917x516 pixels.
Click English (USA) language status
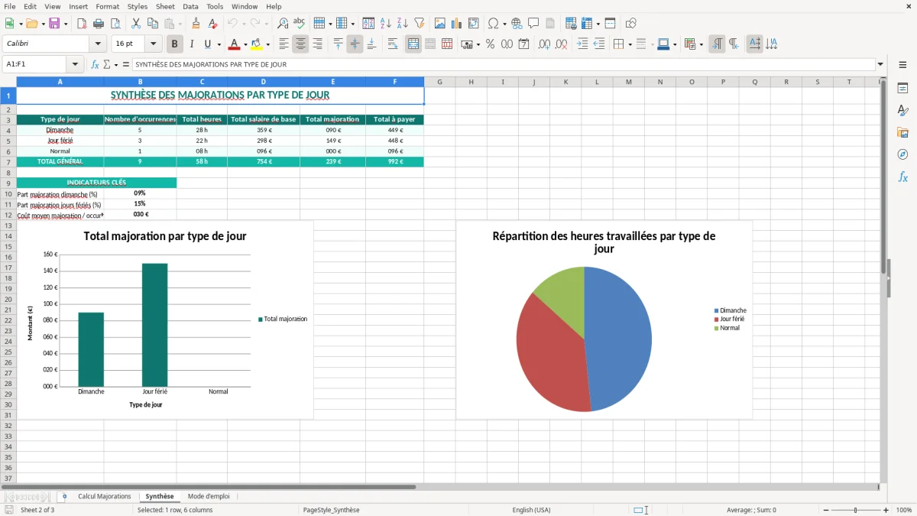tap(531, 510)
